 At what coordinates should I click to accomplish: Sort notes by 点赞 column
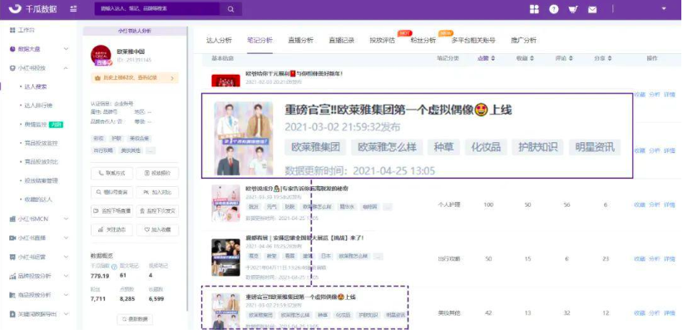[486, 58]
